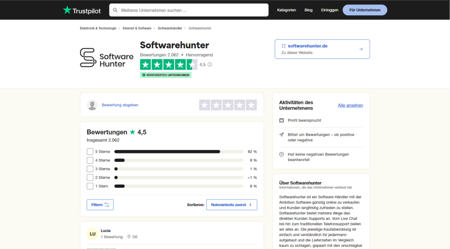
Task: Click the Über Softwarehunter heading
Action: (300, 183)
